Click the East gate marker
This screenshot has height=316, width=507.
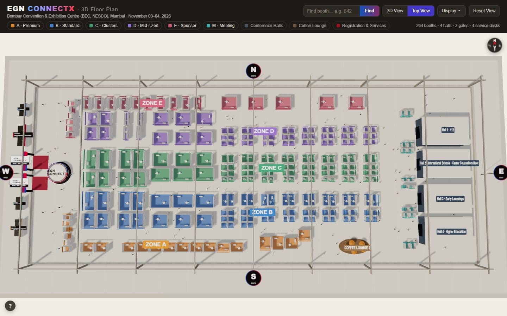click(501, 172)
